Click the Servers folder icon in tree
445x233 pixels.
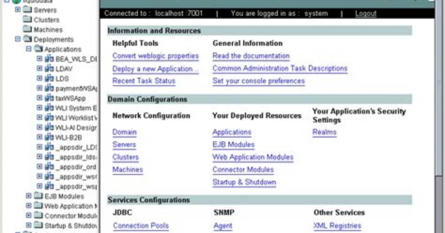tap(27, 10)
